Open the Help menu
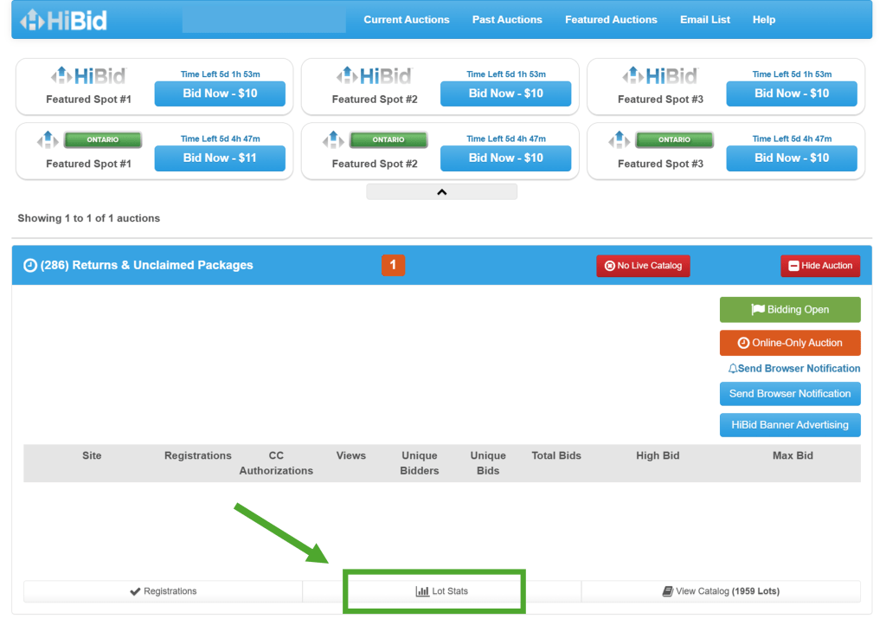This screenshot has width=886, height=632. [764, 20]
